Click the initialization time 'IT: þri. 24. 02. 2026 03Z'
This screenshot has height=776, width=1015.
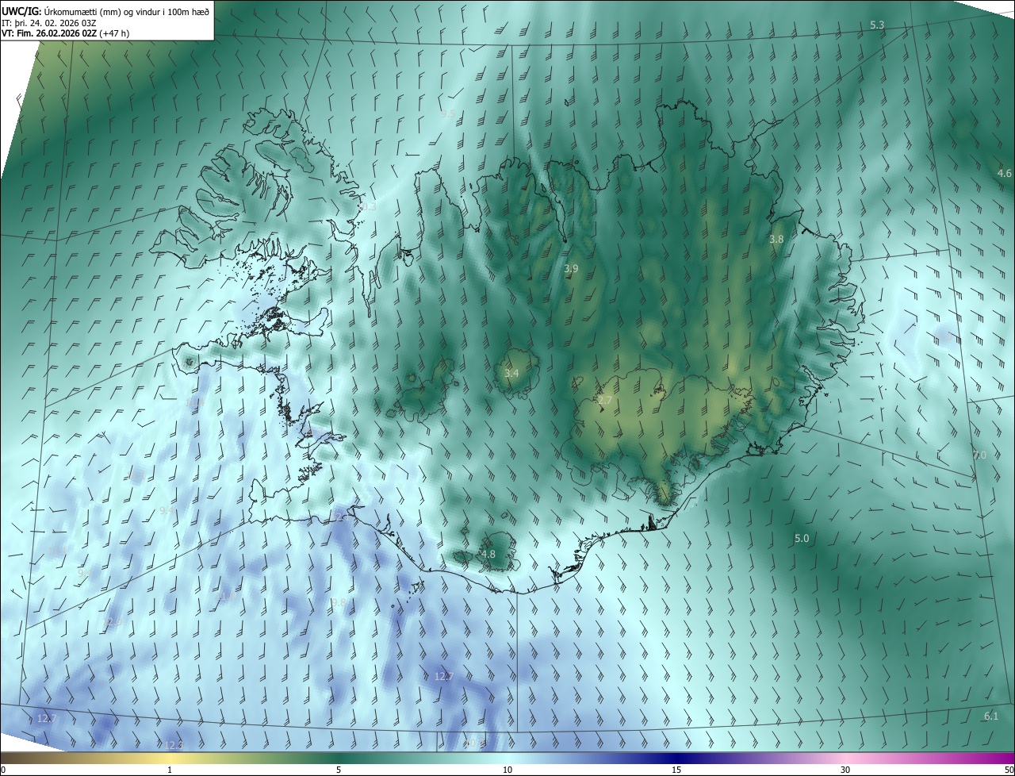[x=49, y=22]
